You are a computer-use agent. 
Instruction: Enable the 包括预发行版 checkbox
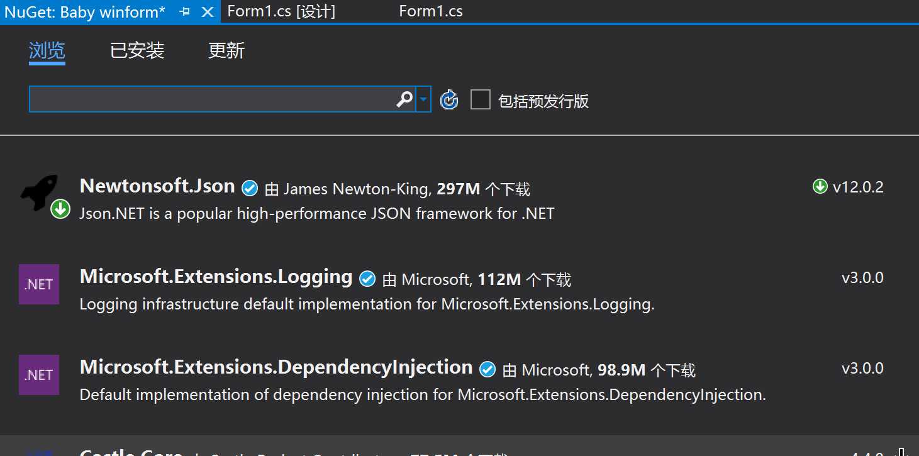click(x=481, y=99)
